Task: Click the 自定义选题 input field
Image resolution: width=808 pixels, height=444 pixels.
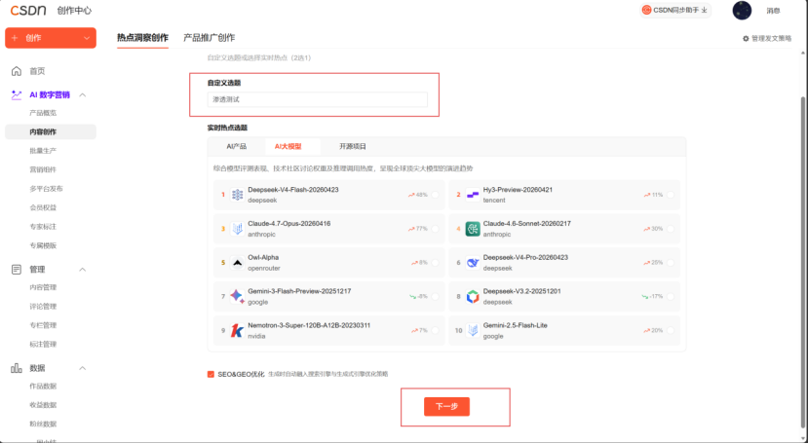Action: (318, 99)
